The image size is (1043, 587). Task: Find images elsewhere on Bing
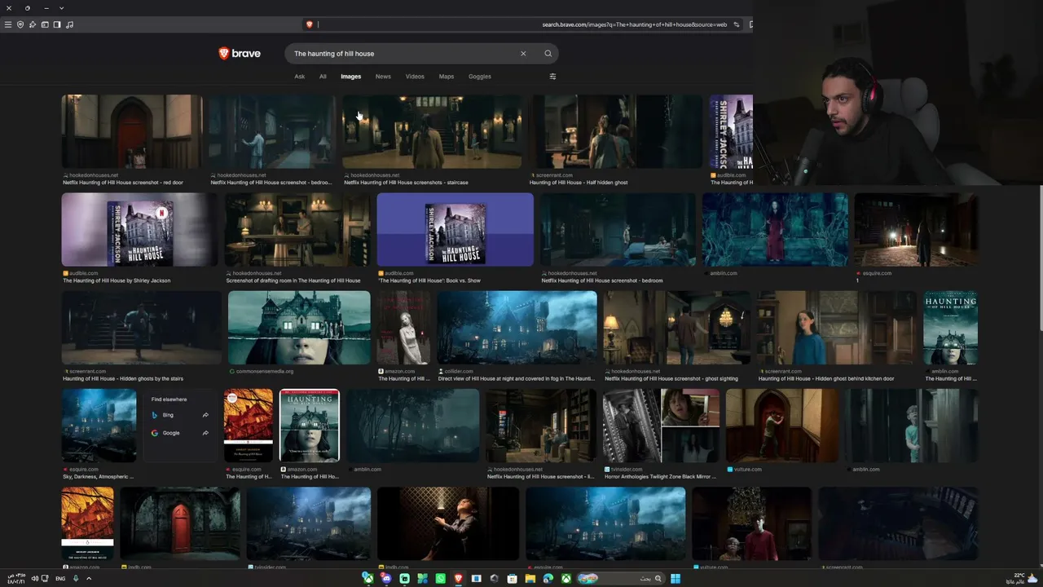coord(180,415)
